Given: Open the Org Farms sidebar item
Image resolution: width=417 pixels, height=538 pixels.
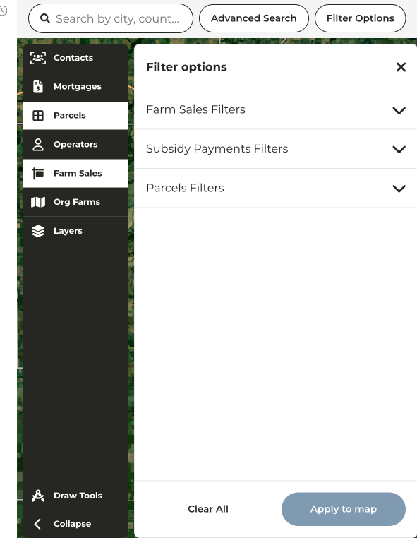Looking at the screenshot, I should (75, 202).
